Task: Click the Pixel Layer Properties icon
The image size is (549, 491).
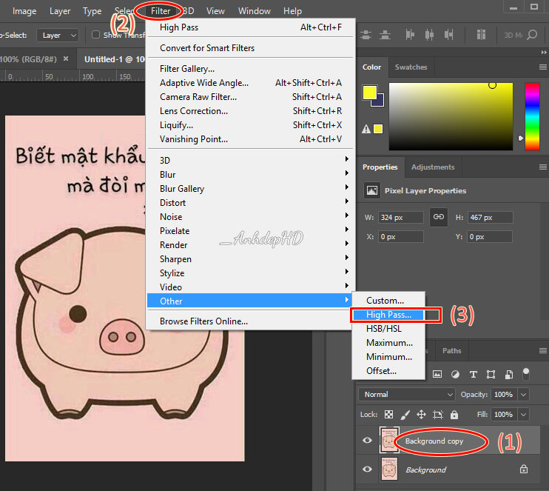Action: [372, 190]
